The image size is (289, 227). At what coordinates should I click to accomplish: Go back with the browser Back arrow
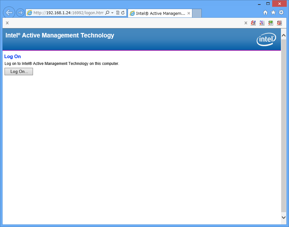(x=9, y=13)
